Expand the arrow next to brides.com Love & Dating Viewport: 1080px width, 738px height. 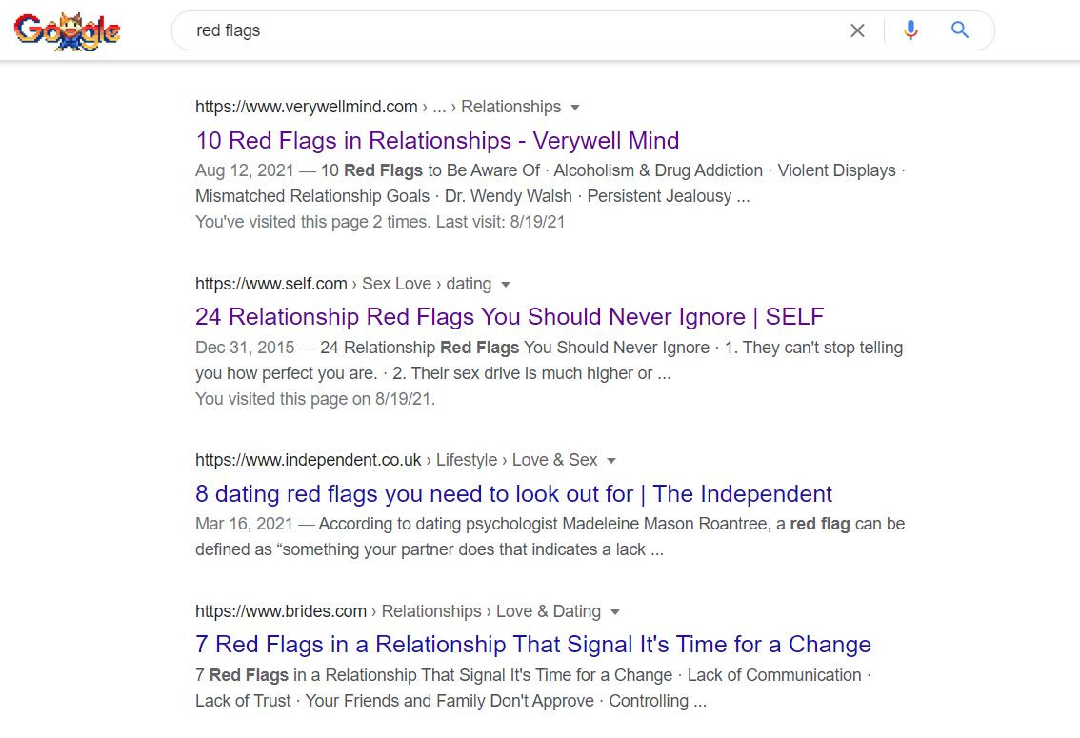(615, 612)
